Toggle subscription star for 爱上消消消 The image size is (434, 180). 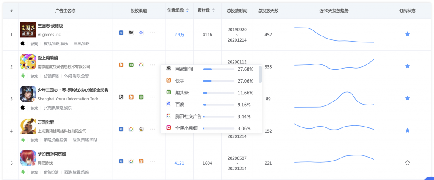407,66
